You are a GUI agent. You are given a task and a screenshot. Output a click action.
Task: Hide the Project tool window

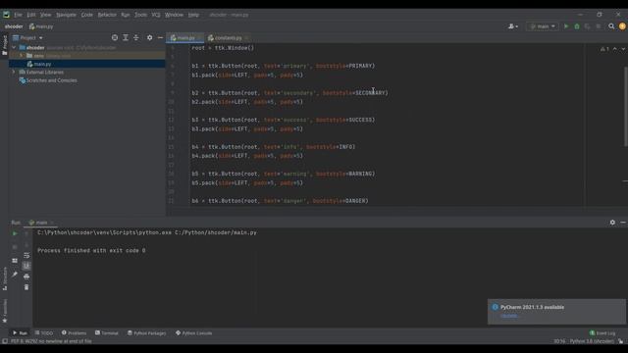[x=160, y=37]
